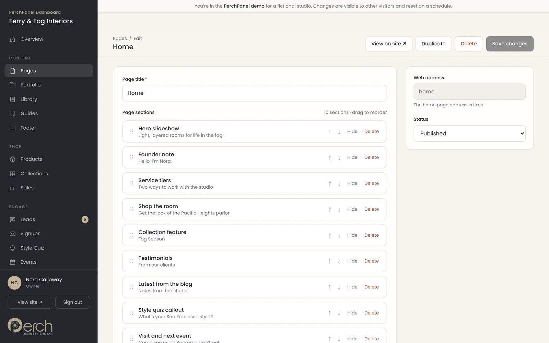Open Overview in the sidebar

pos(49,39)
